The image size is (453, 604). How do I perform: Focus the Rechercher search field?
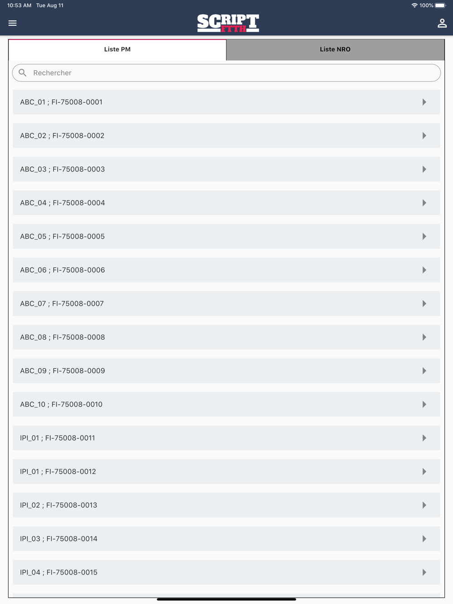tap(226, 73)
